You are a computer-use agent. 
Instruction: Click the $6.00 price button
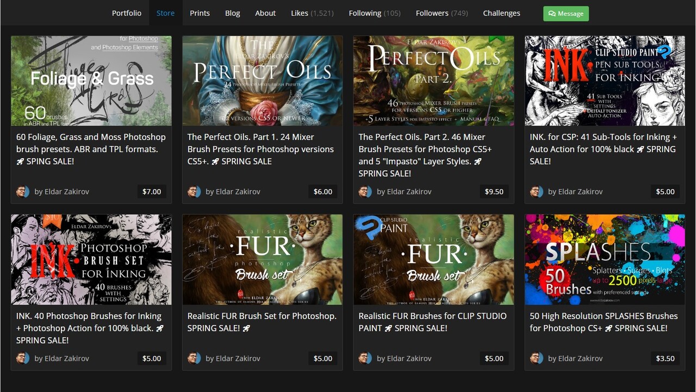click(x=323, y=191)
